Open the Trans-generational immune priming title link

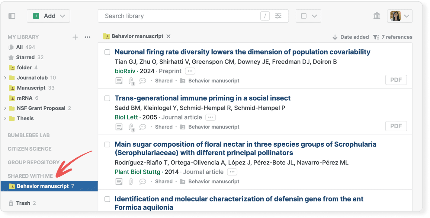tap(202, 98)
